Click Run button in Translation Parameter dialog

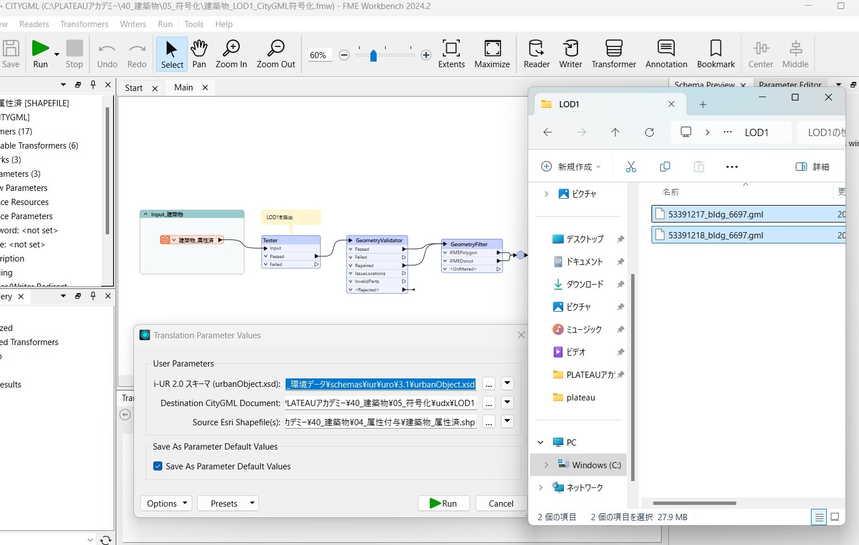(444, 504)
